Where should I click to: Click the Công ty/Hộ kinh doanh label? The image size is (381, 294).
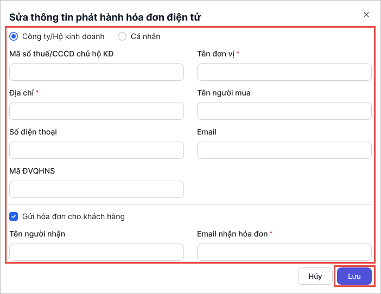(x=63, y=36)
